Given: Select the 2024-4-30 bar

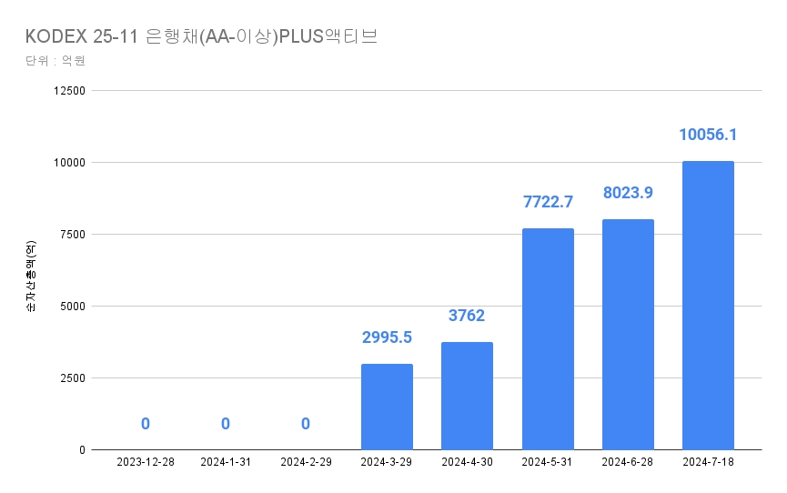Looking at the screenshot, I should point(468,396).
